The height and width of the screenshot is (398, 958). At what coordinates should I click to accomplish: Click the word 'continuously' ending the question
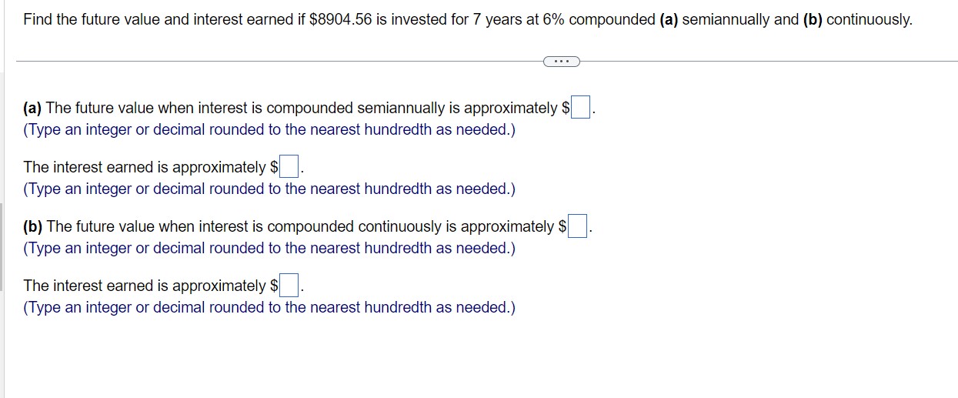point(868,20)
